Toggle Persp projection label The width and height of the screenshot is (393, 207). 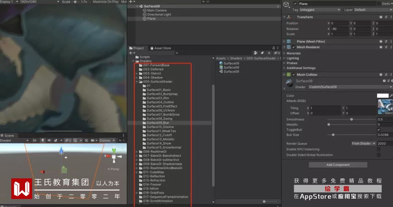(x=114, y=169)
